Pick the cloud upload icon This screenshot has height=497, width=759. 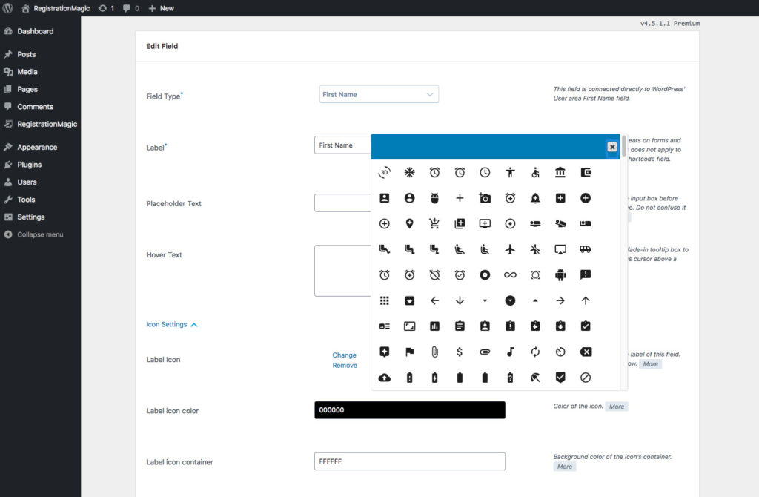point(384,378)
